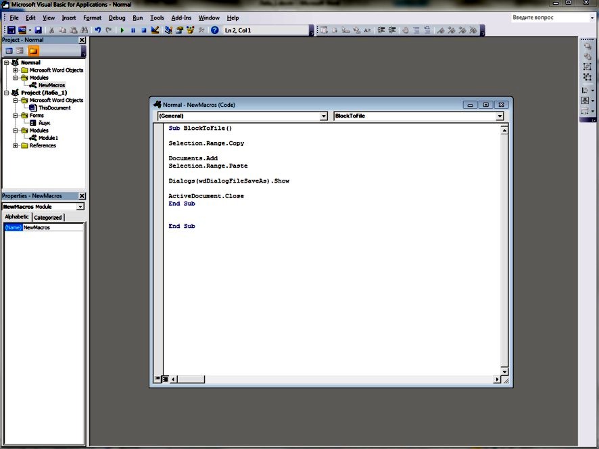The width and height of the screenshot is (599, 449).
Task: Click the Outdent icon in Edit toolbar
Action: (x=392, y=30)
